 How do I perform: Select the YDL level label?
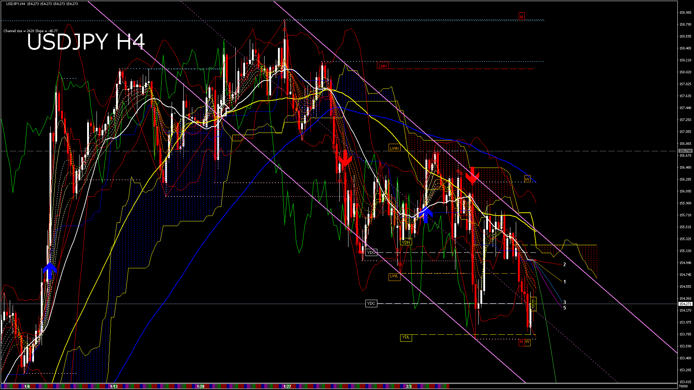406,337
